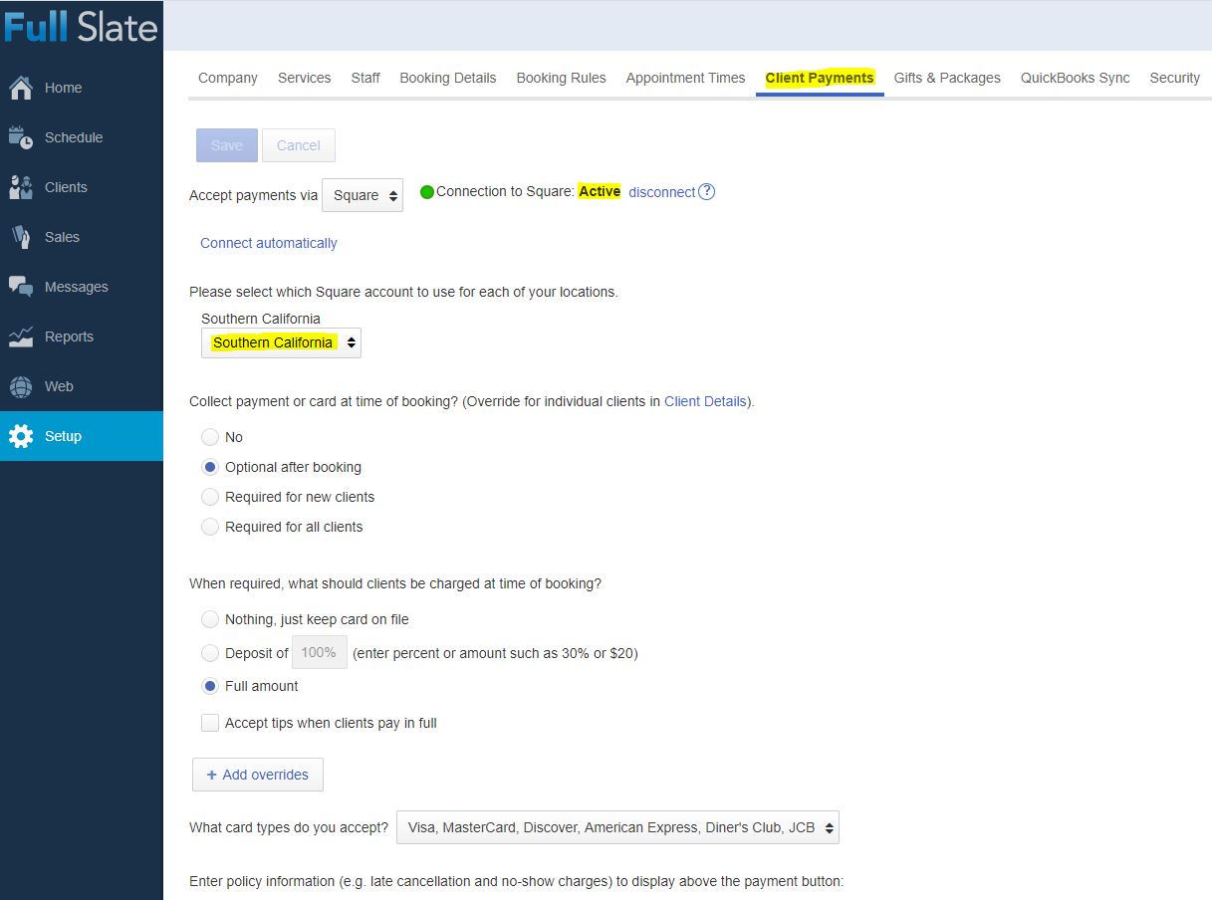
Task: Select the Clients people icon
Action: (21, 187)
